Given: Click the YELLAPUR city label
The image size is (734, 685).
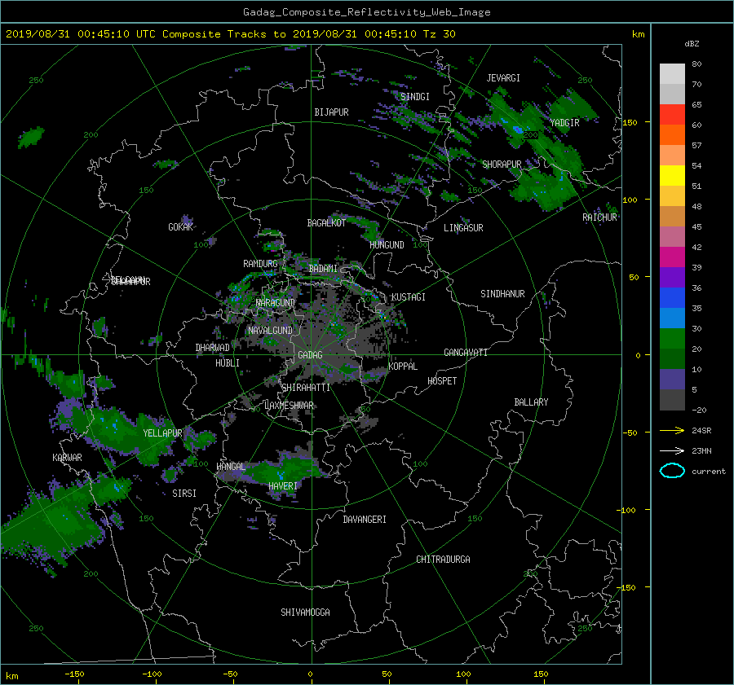Looking at the screenshot, I should 162,433.
